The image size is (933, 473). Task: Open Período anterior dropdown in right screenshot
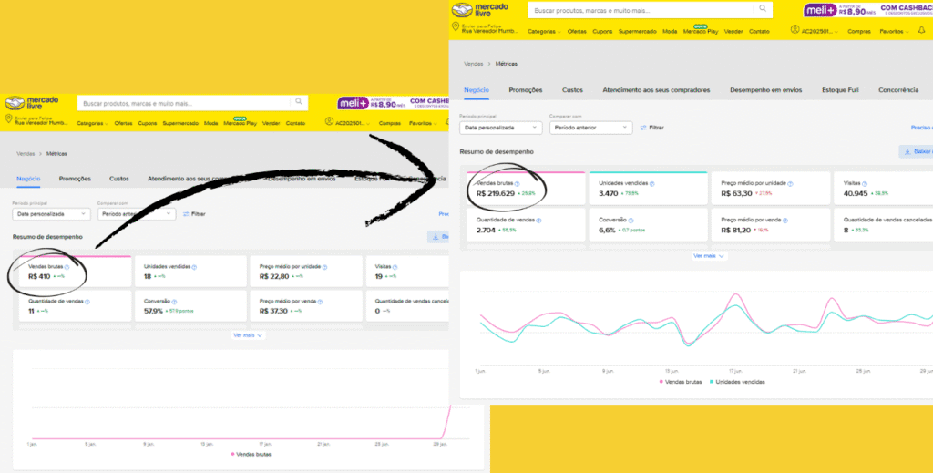click(x=589, y=128)
